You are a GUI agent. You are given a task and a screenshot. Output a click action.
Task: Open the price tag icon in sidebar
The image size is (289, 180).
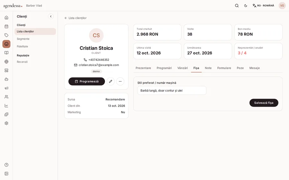coord(6,35)
